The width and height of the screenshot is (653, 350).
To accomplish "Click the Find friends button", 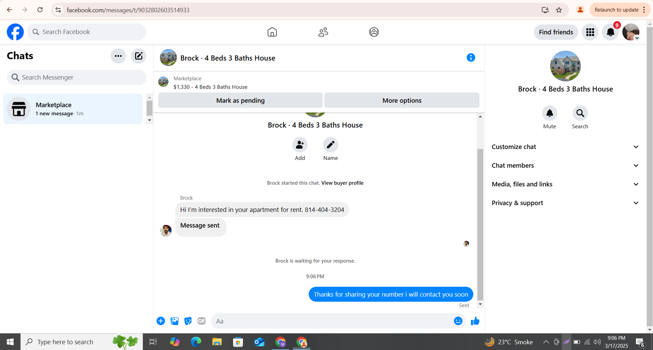I will coord(556,32).
